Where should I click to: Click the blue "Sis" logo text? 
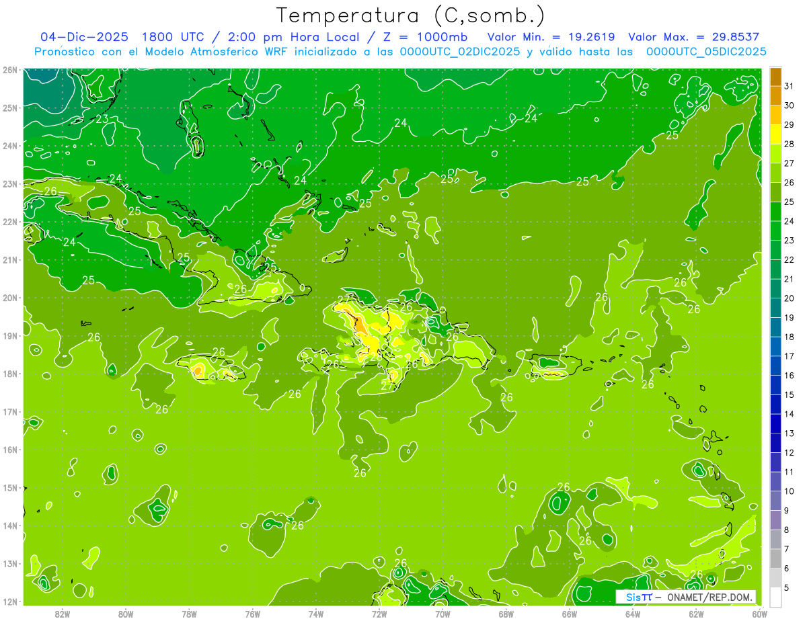pos(633,597)
